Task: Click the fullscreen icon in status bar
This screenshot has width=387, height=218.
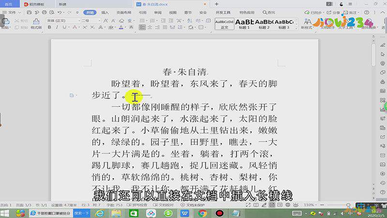Action: coord(248,205)
